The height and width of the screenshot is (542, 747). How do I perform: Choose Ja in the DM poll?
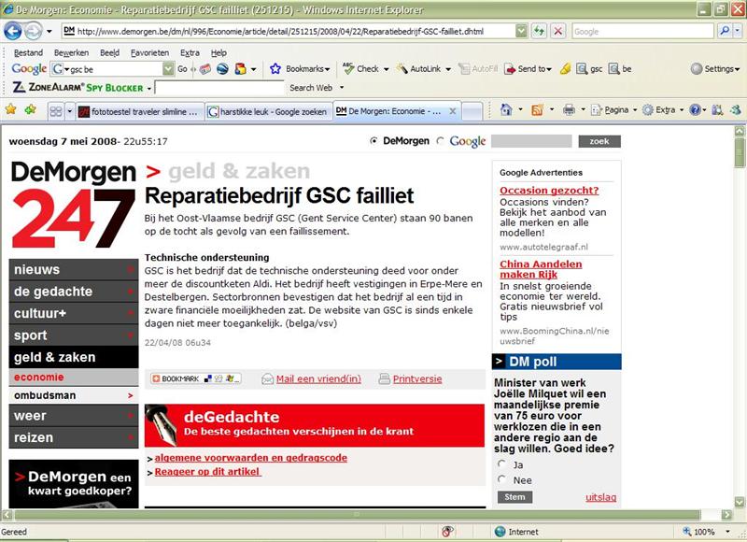[x=501, y=464]
